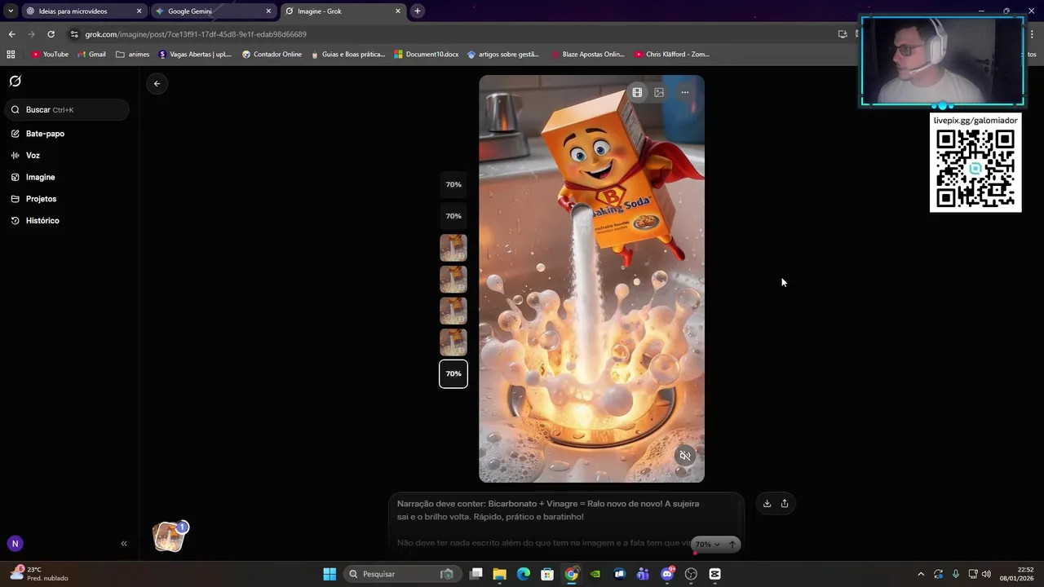Select the second 70% generating variation

453,216
